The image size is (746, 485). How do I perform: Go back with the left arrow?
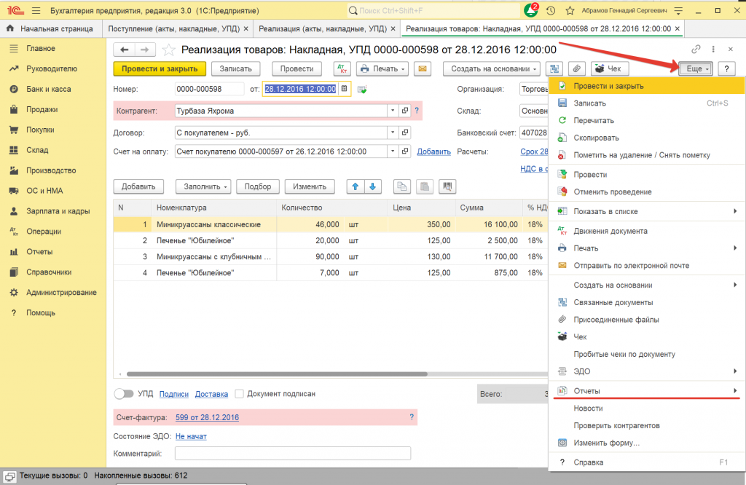(124, 50)
